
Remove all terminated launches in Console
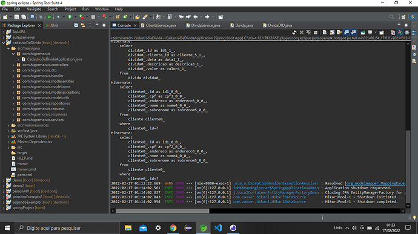pyautogui.click(x=308, y=33)
